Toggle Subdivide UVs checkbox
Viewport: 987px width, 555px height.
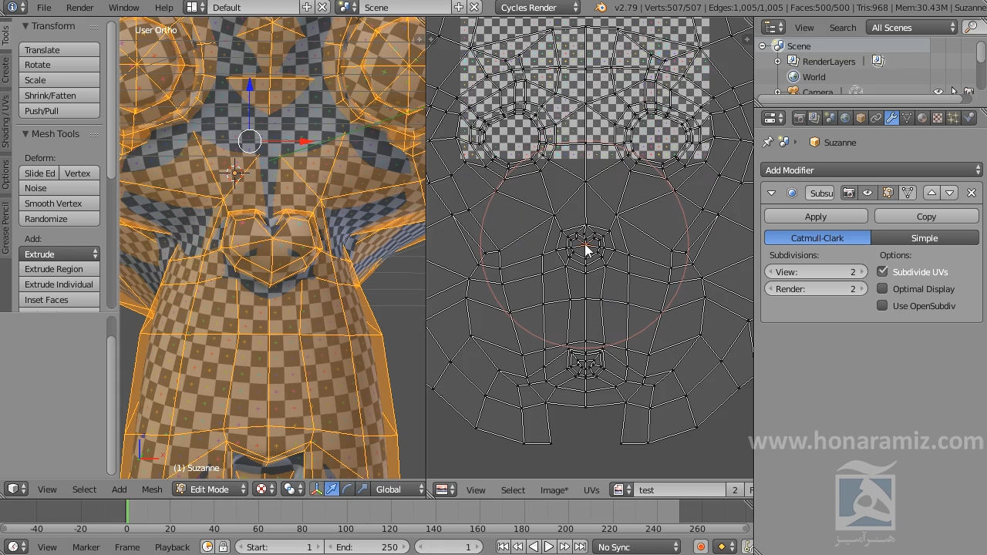click(x=882, y=271)
